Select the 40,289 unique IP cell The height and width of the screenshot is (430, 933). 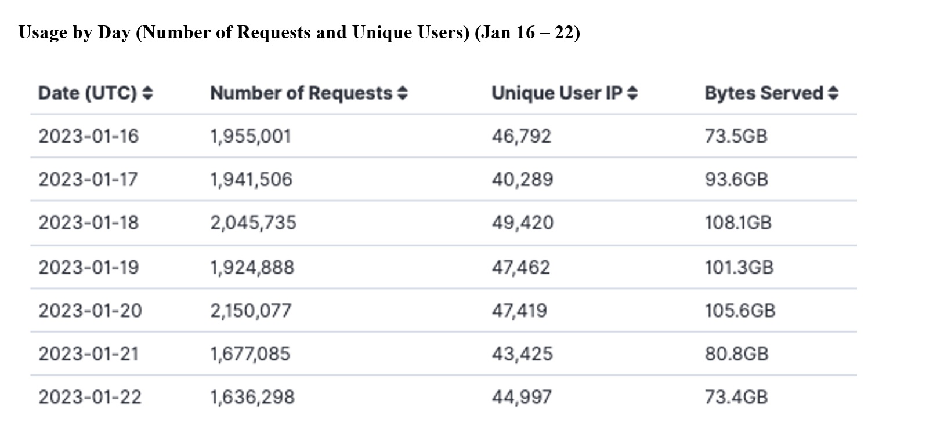tap(522, 179)
